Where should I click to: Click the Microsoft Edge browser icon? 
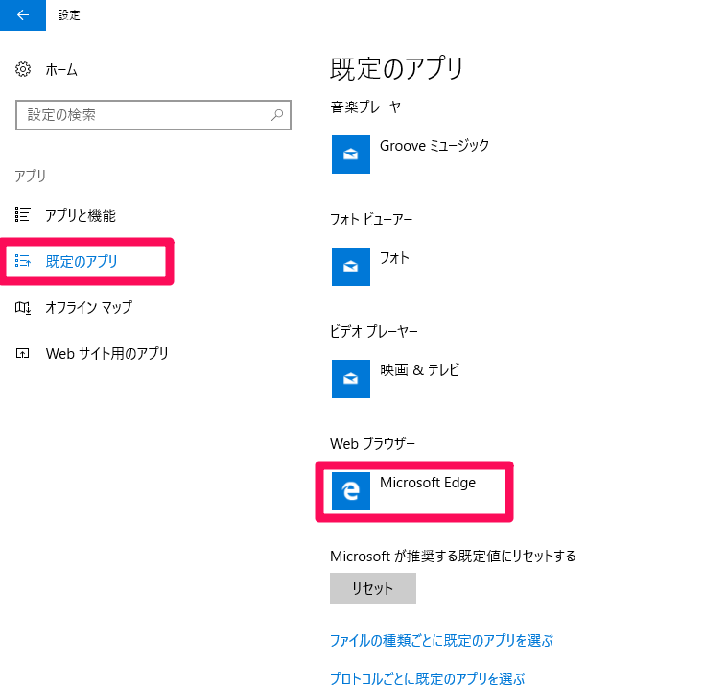point(350,491)
